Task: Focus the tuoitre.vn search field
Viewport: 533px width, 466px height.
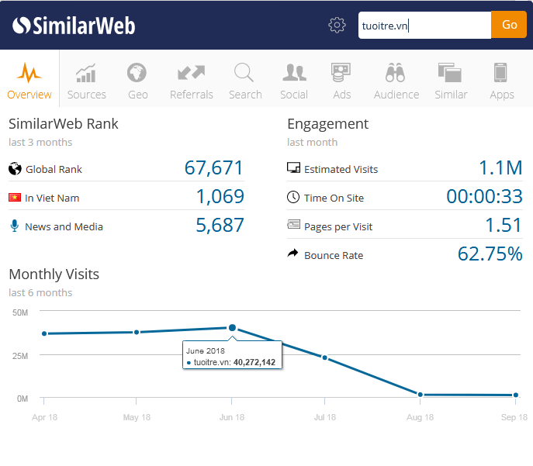Action: [x=424, y=25]
